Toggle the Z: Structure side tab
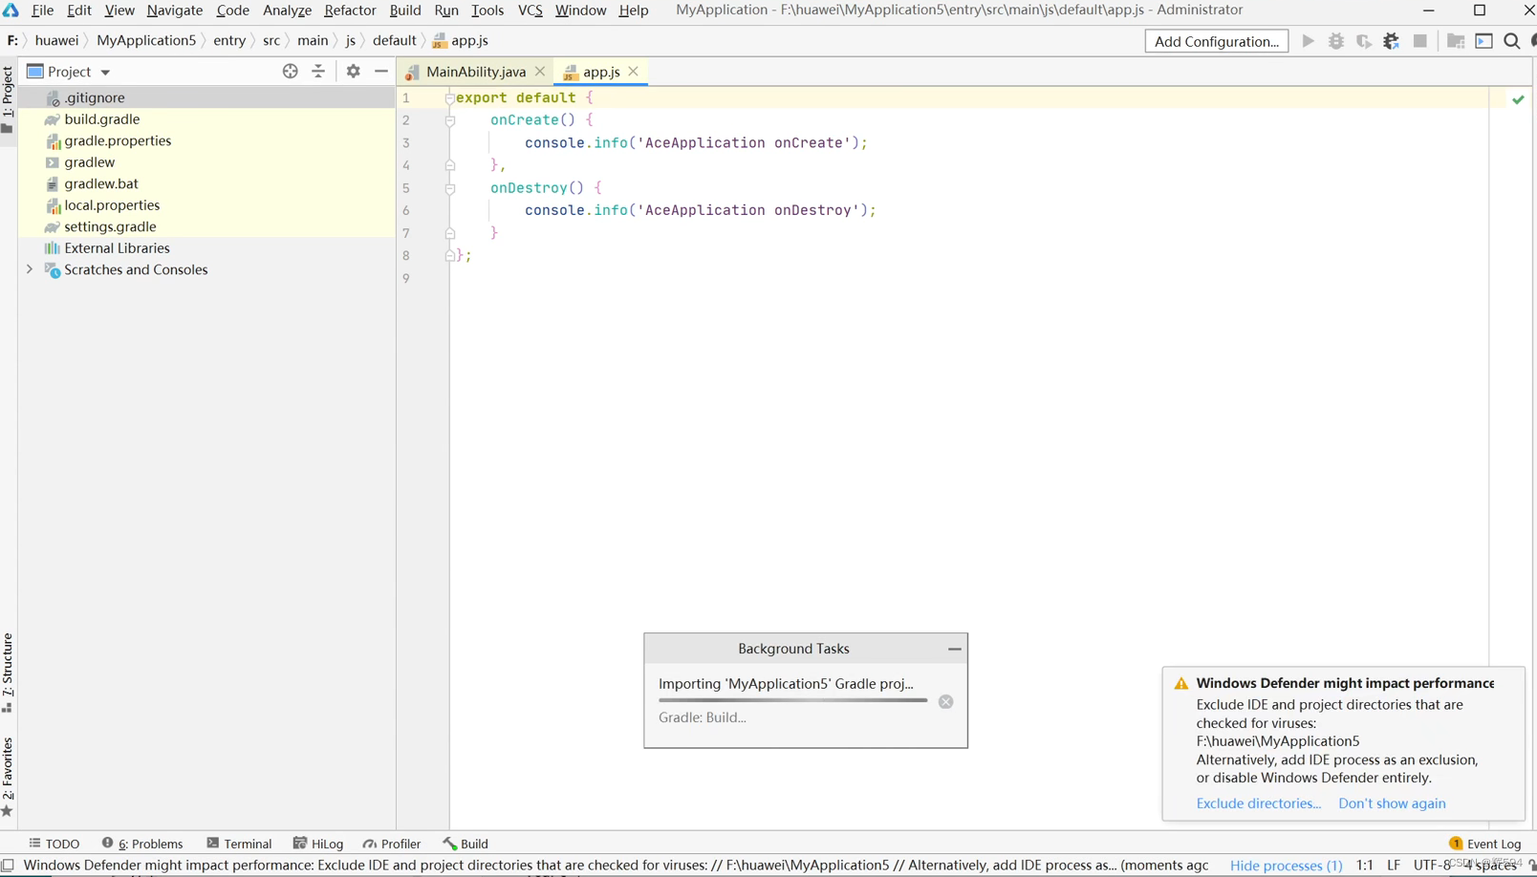The image size is (1537, 877). click(8, 673)
